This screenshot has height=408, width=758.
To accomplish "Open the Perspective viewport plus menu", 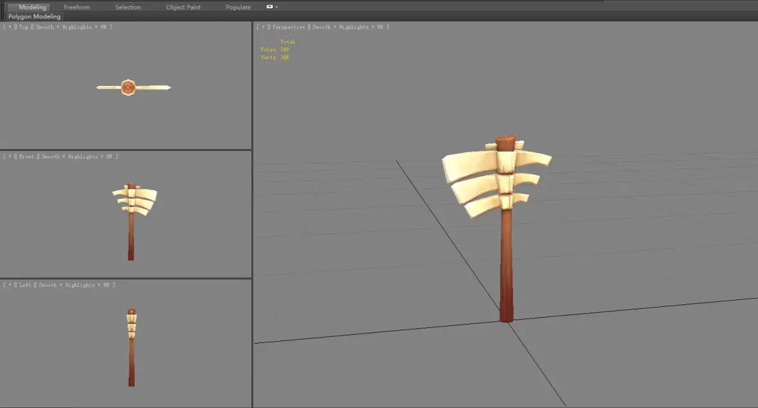I will pyautogui.click(x=263, y=27).
